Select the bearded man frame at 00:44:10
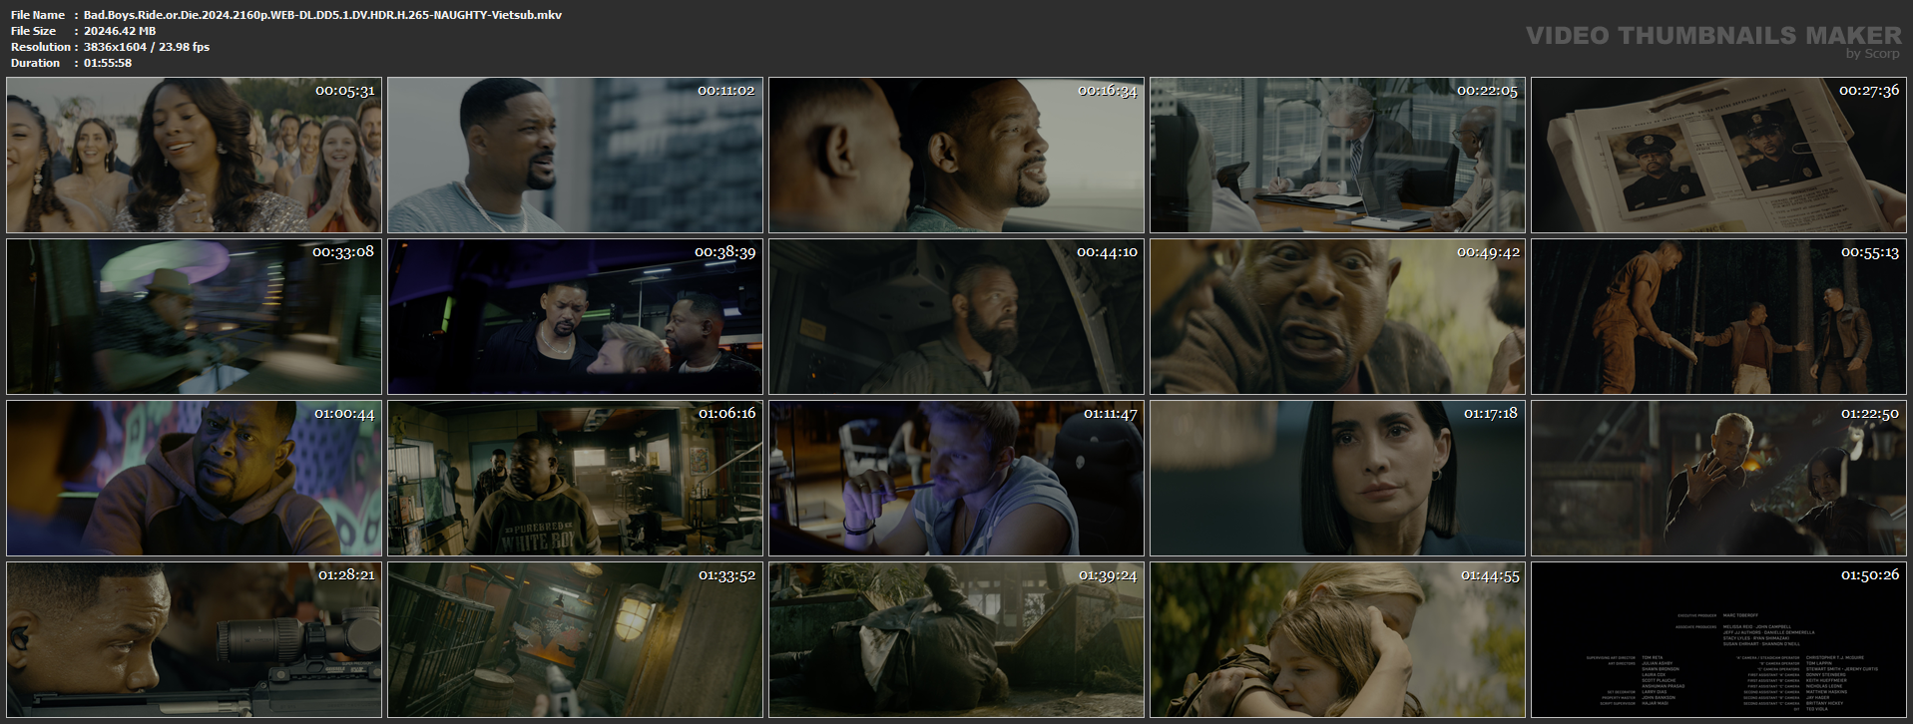The width and height of the screenshot is (1913, 724). tap(956, 317)
